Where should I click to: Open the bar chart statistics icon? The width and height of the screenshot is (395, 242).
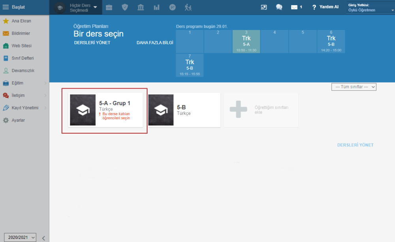(x=156, y=7)
